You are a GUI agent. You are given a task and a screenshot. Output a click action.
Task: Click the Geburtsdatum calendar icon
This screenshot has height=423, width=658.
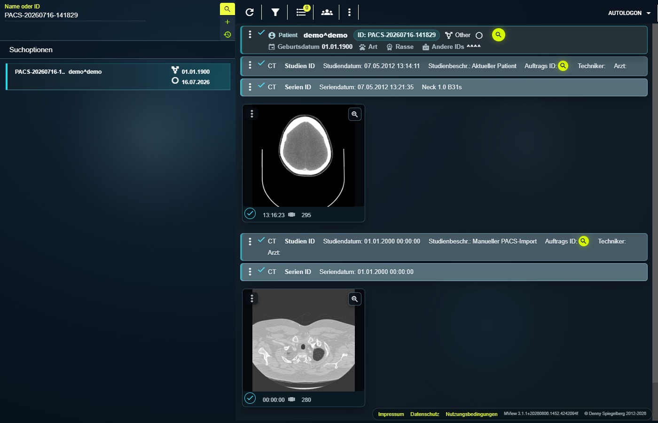272,47
